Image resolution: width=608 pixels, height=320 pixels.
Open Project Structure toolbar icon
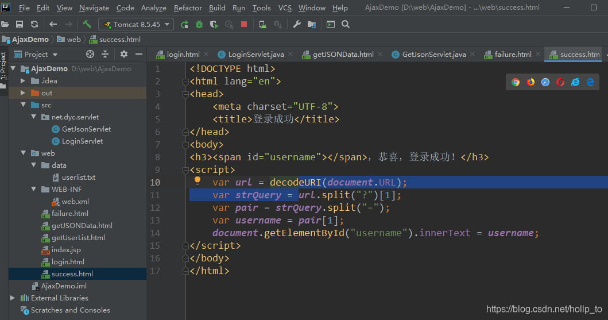click(x=312, y=25)
